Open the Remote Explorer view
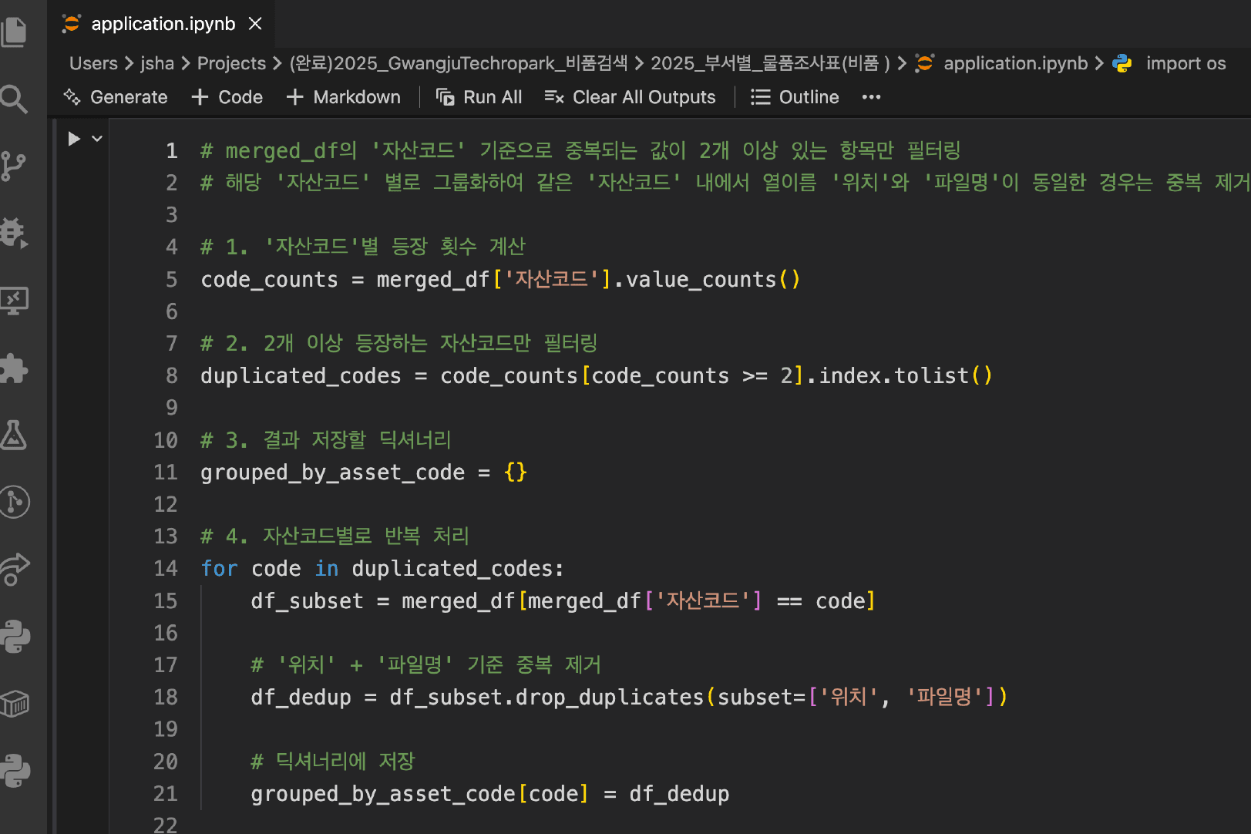The height and width of the screenshot is (834, 1251). click(14, 301)
